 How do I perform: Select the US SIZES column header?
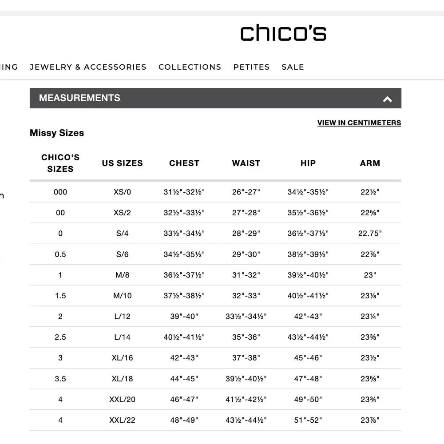coord(122,163)
